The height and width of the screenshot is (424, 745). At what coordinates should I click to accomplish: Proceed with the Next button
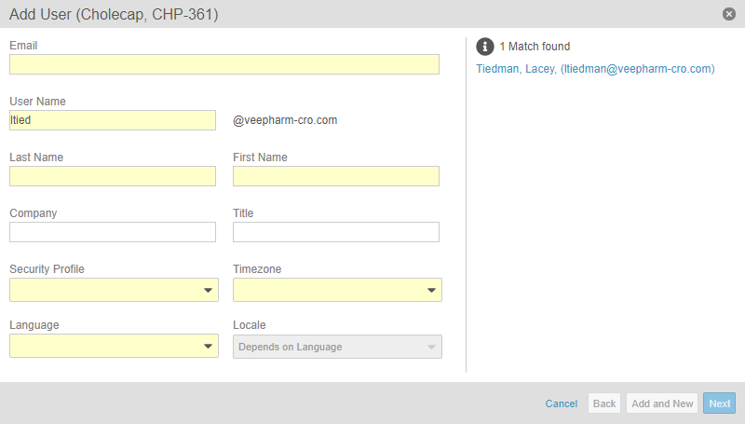coord(719,403)
